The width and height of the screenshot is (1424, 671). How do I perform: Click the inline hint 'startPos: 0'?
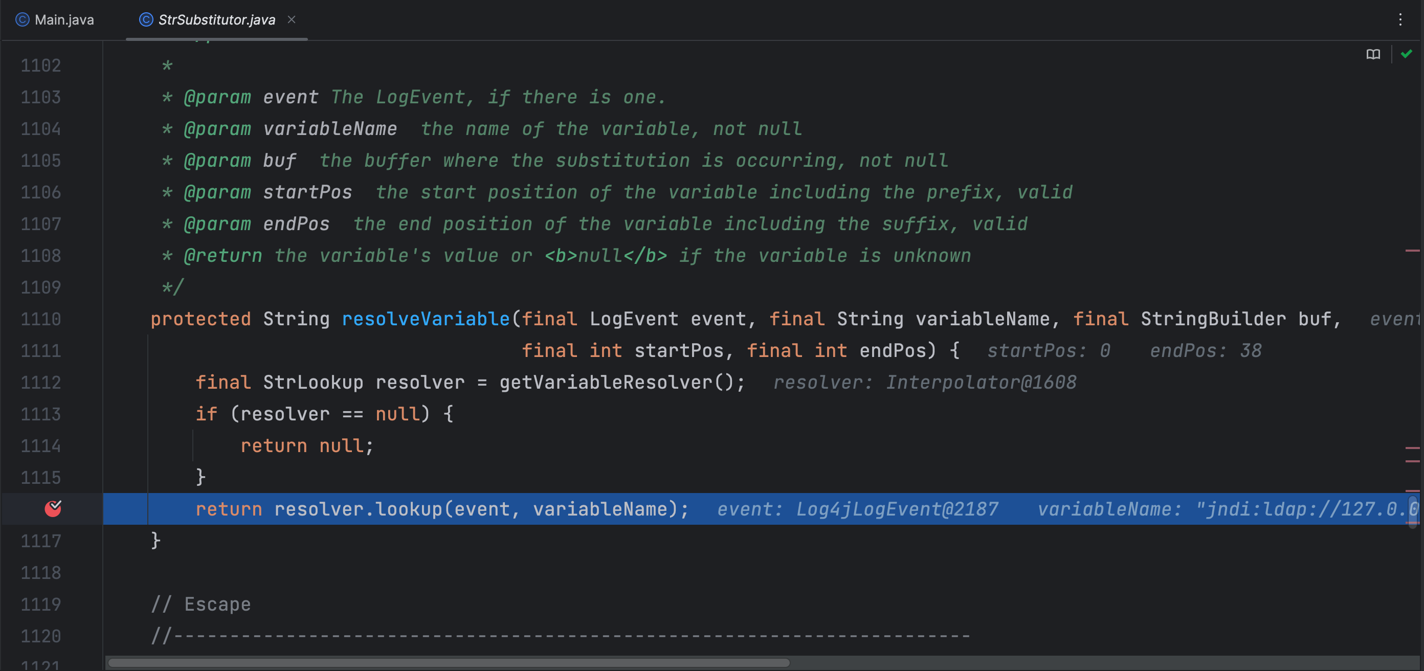[x=1049, y=350]
